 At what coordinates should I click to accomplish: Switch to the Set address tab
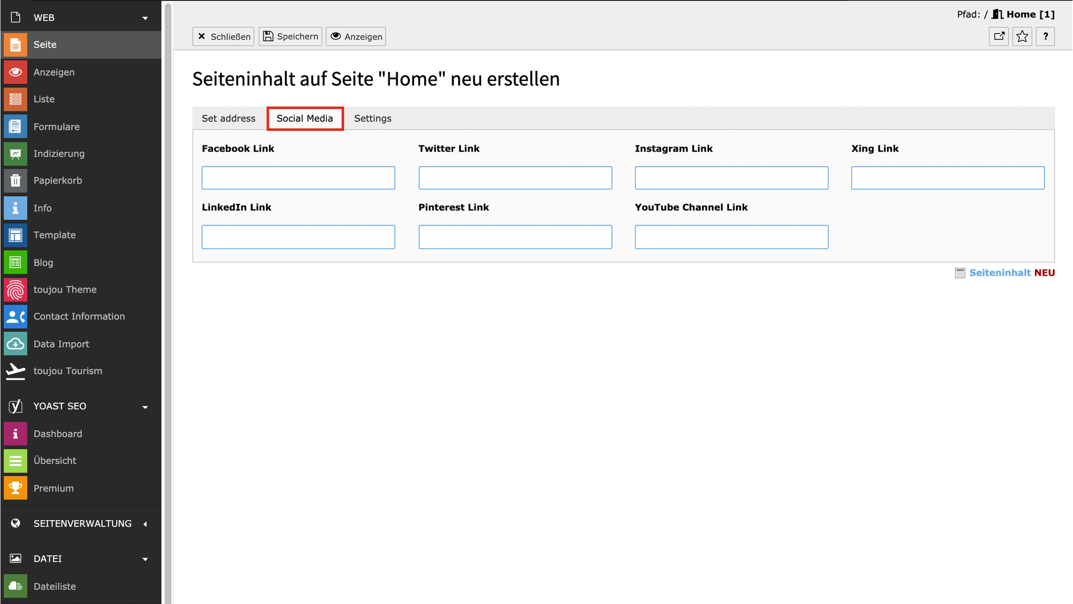click(228, 119)
